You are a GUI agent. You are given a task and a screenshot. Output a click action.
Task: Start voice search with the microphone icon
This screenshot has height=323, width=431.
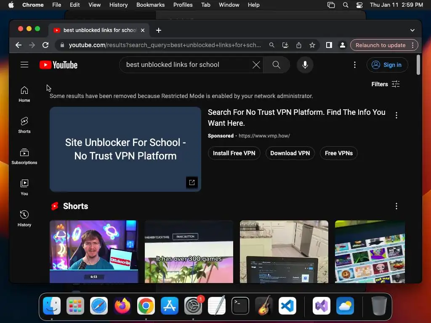pyautogui.click(x=305, y=65)
